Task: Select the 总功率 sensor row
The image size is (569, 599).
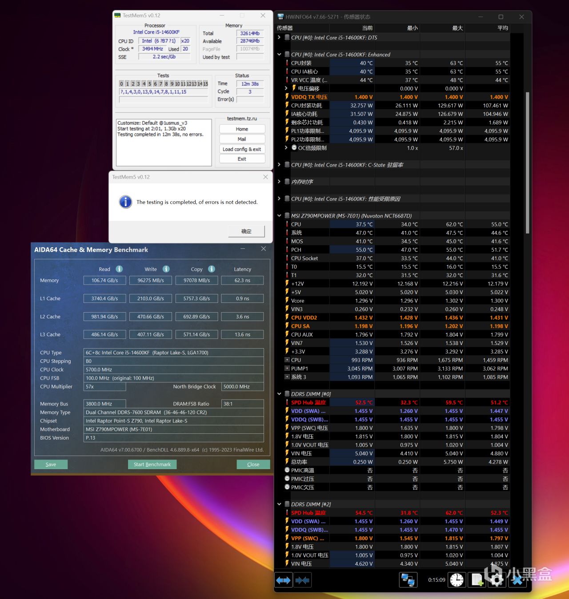Action: [397, 462]
